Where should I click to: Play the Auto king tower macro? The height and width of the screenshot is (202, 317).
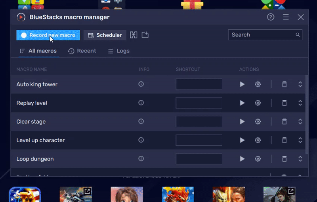242,84
